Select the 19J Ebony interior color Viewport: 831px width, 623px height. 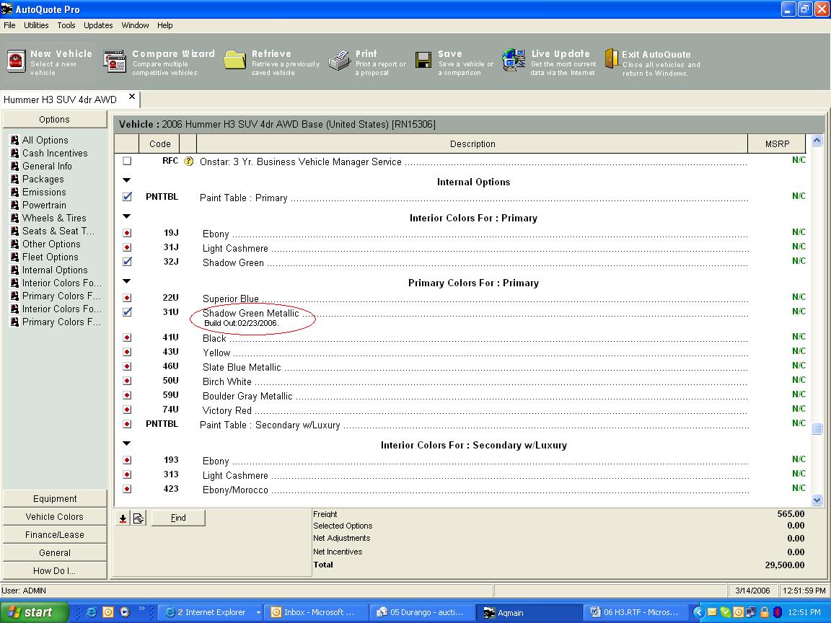pyautogui.click(x=127, y=233)
